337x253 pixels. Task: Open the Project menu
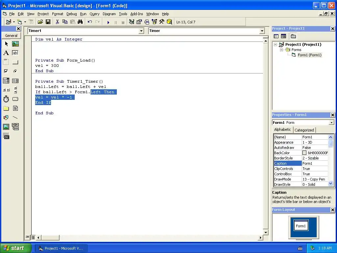[x=43, y=14]
